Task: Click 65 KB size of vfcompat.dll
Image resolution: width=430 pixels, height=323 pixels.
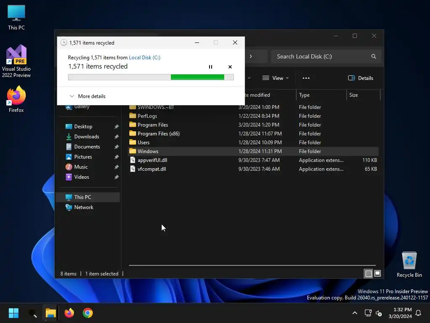Action: coord(371,169)
